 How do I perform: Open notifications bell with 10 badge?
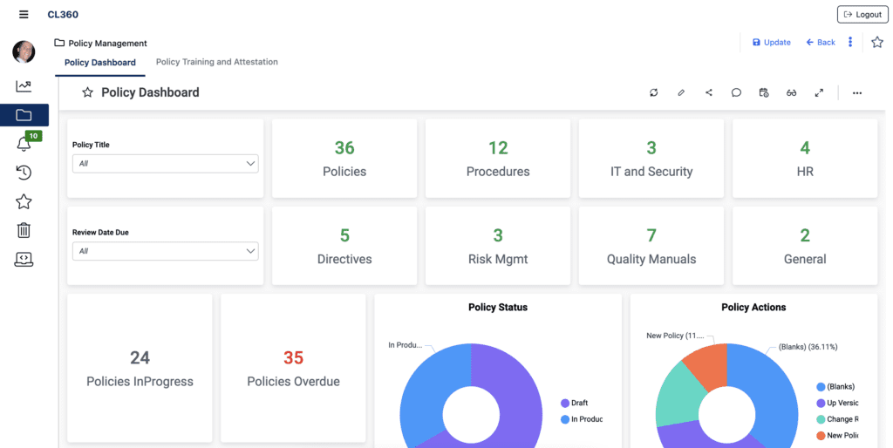pyautogui.click(x=24, y=144)
